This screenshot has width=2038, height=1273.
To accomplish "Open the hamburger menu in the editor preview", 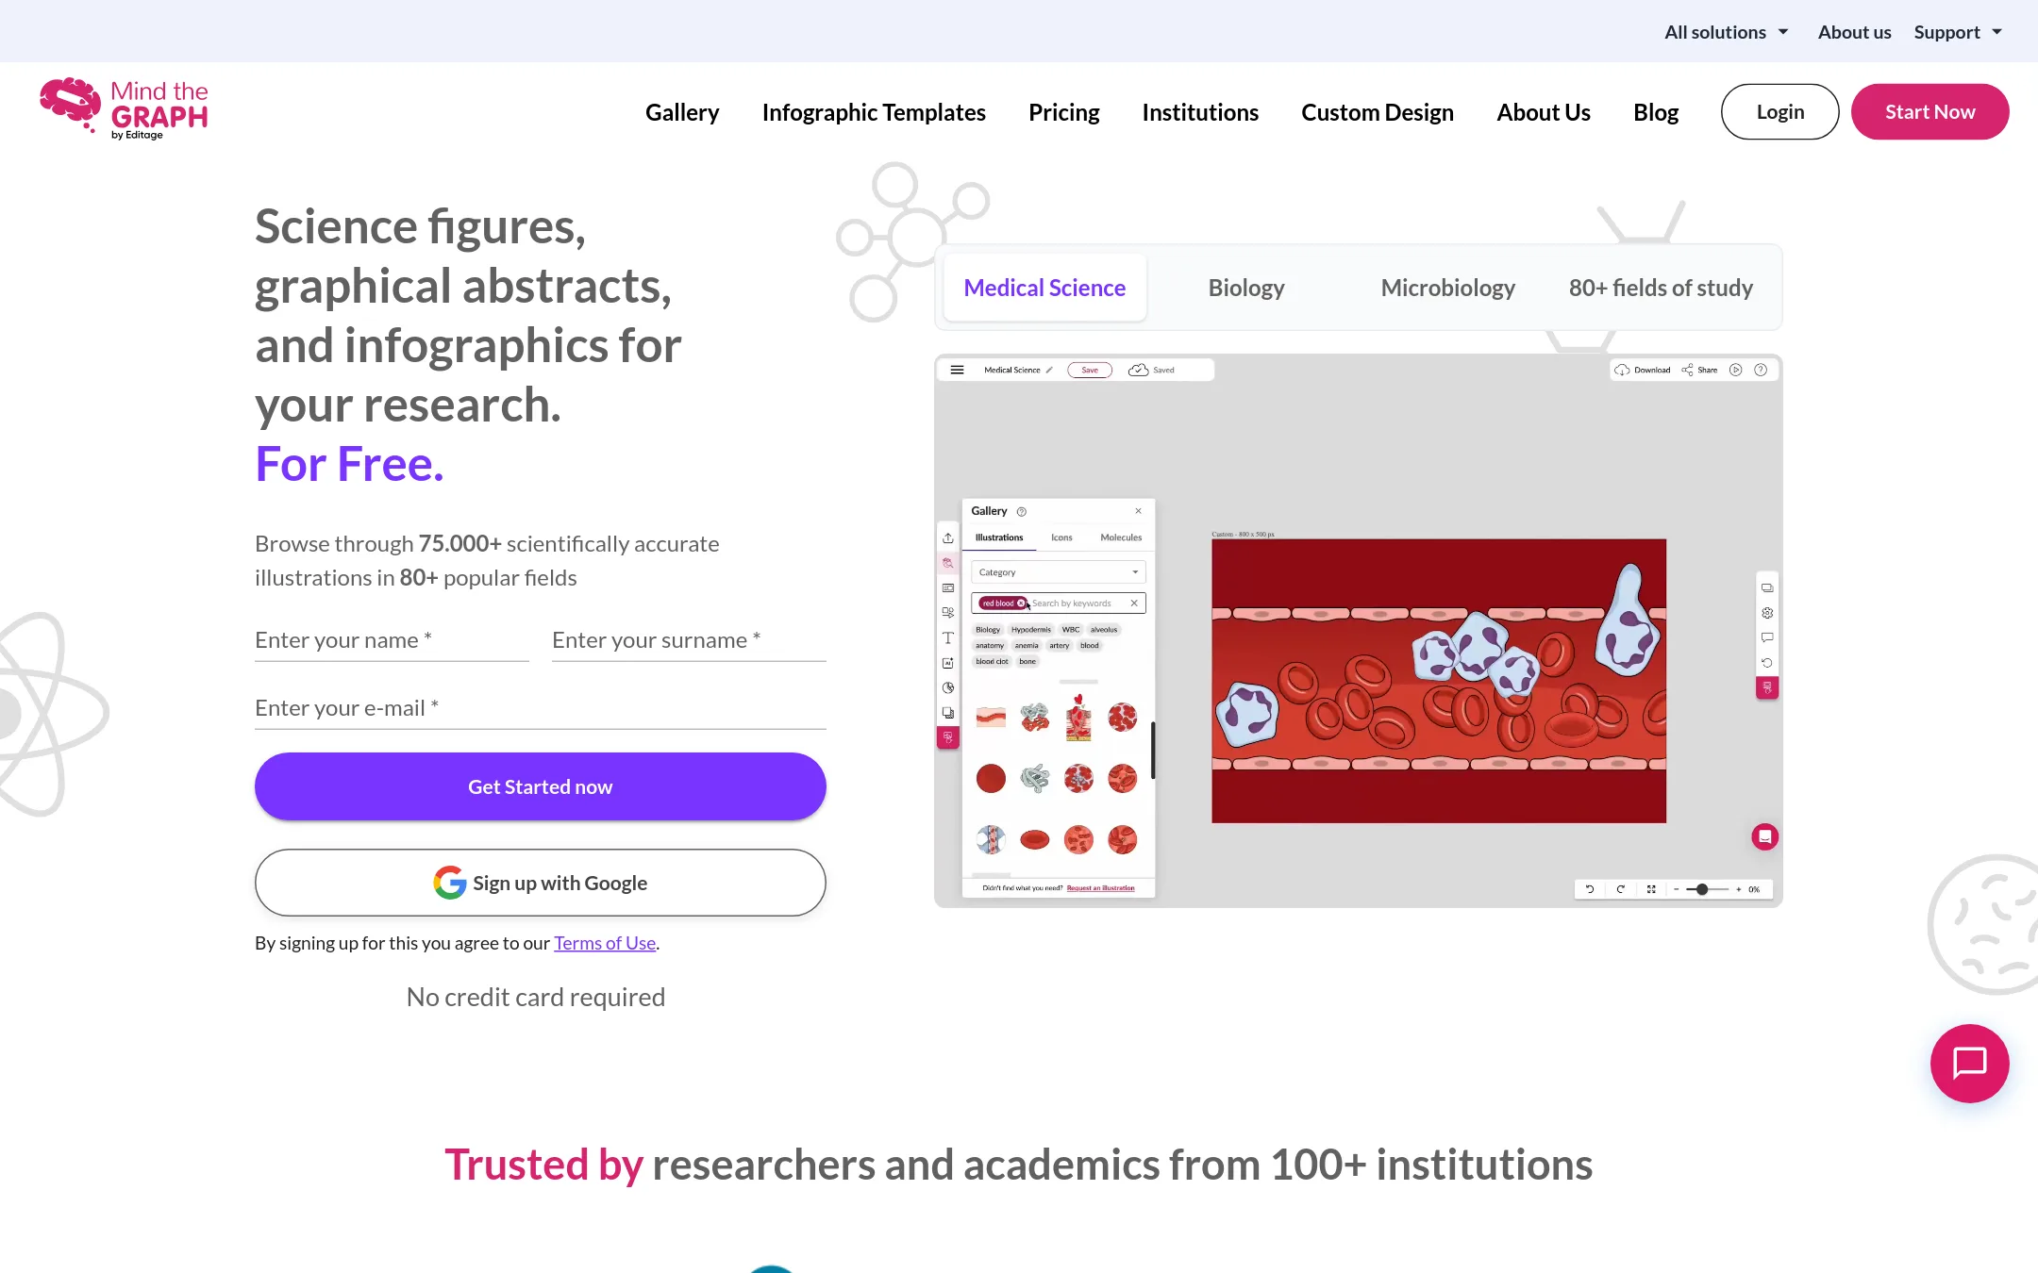I will click(957, 370).
